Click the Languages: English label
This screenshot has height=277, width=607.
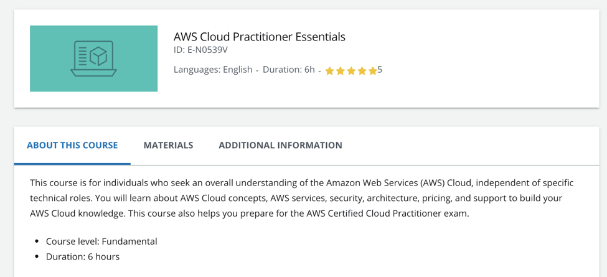pyautogui.click(x=213, y=70)
